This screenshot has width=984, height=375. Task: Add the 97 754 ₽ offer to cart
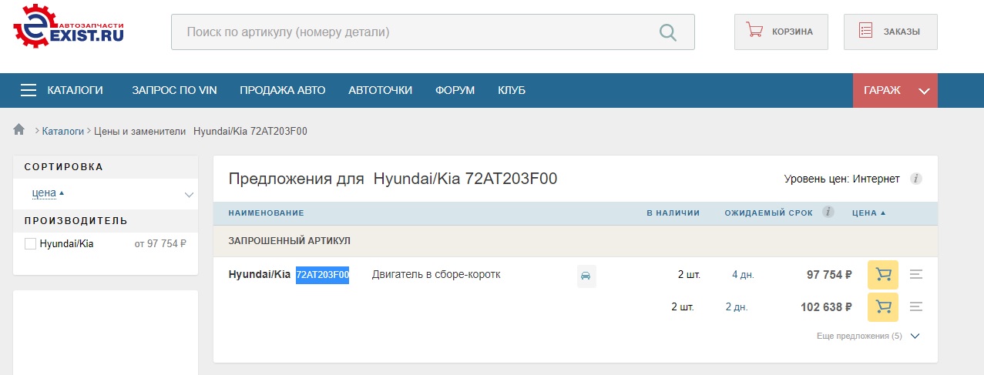(883, 275)
